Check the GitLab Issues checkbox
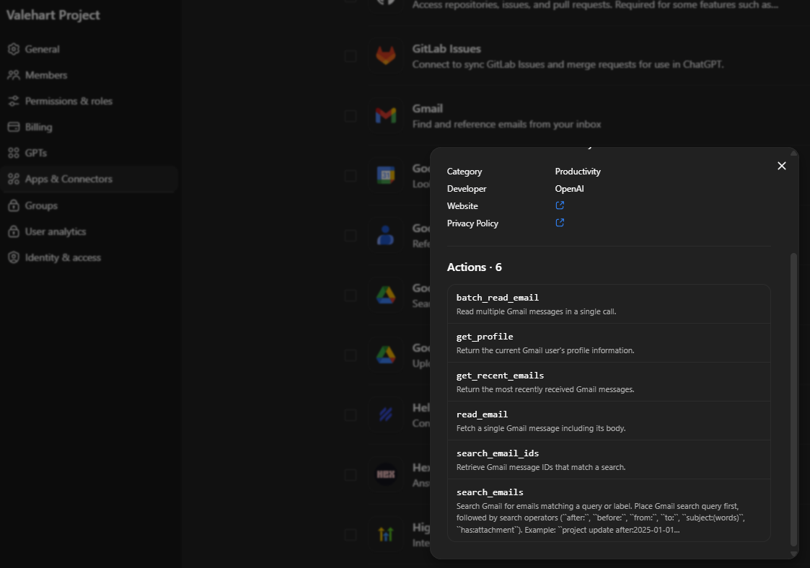Screen dimensions: 810x568 click(351, 56)
